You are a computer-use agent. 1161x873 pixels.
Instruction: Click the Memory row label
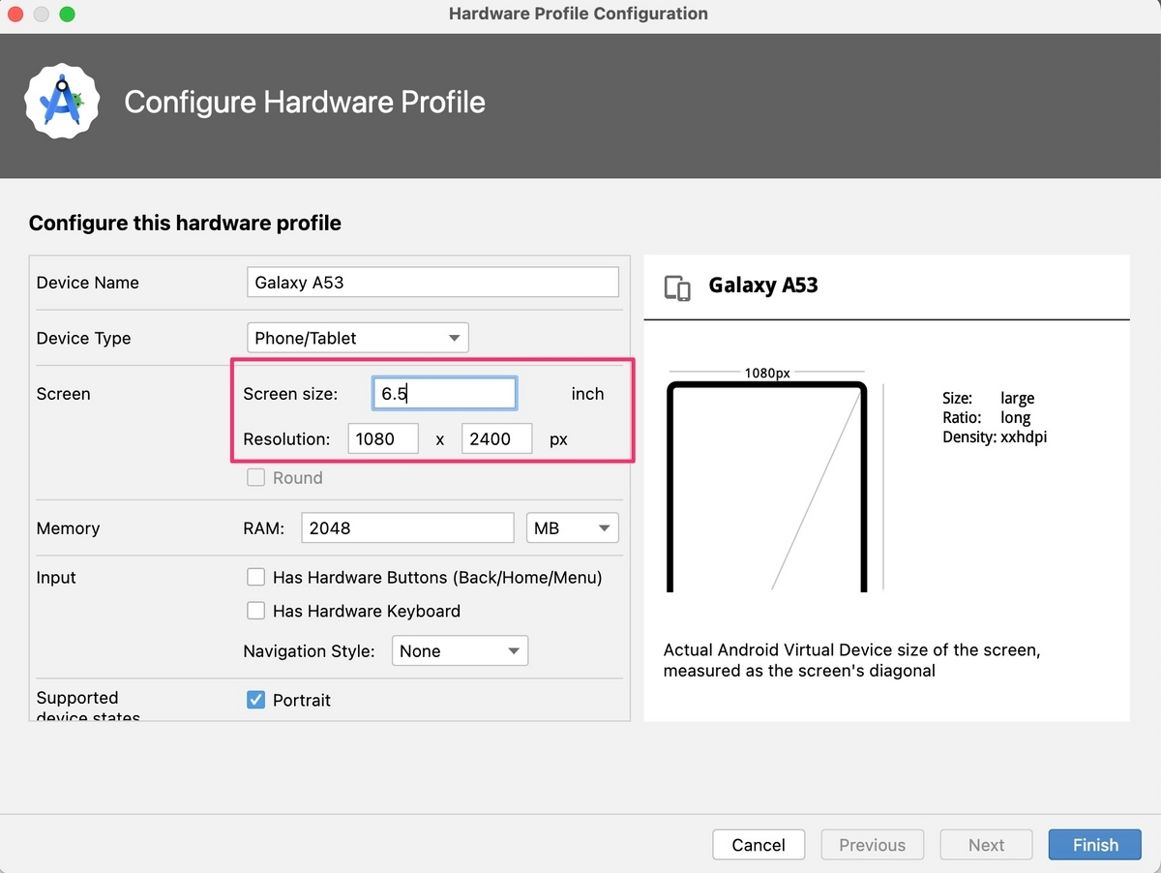click(x=68, y=528)
